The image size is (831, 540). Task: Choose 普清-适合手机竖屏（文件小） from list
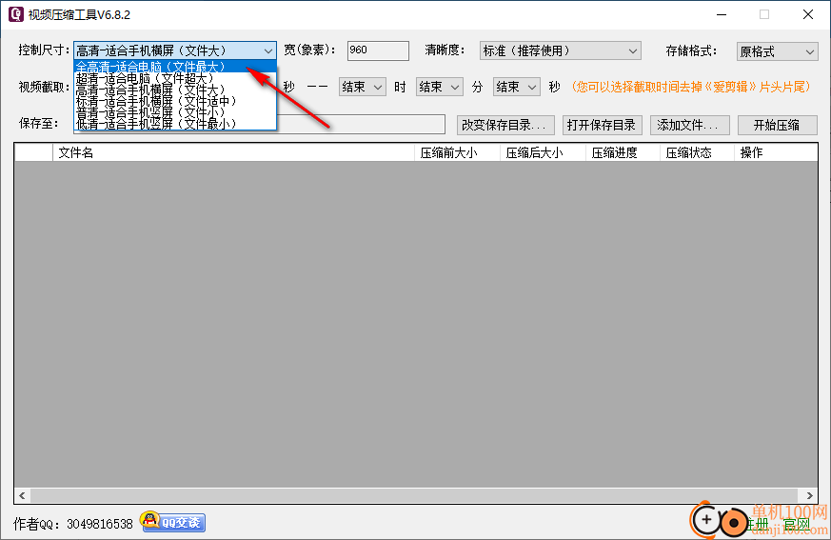pos(175,112)
